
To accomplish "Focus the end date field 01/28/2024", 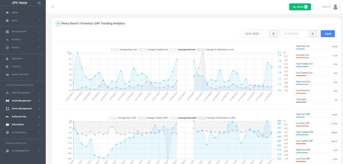I will (295, 34).
